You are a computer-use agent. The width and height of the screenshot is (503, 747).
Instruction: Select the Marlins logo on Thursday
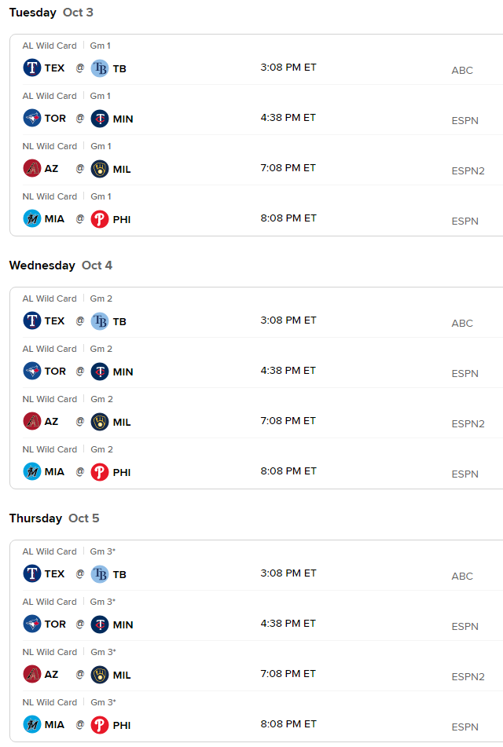tap(32, 724)
